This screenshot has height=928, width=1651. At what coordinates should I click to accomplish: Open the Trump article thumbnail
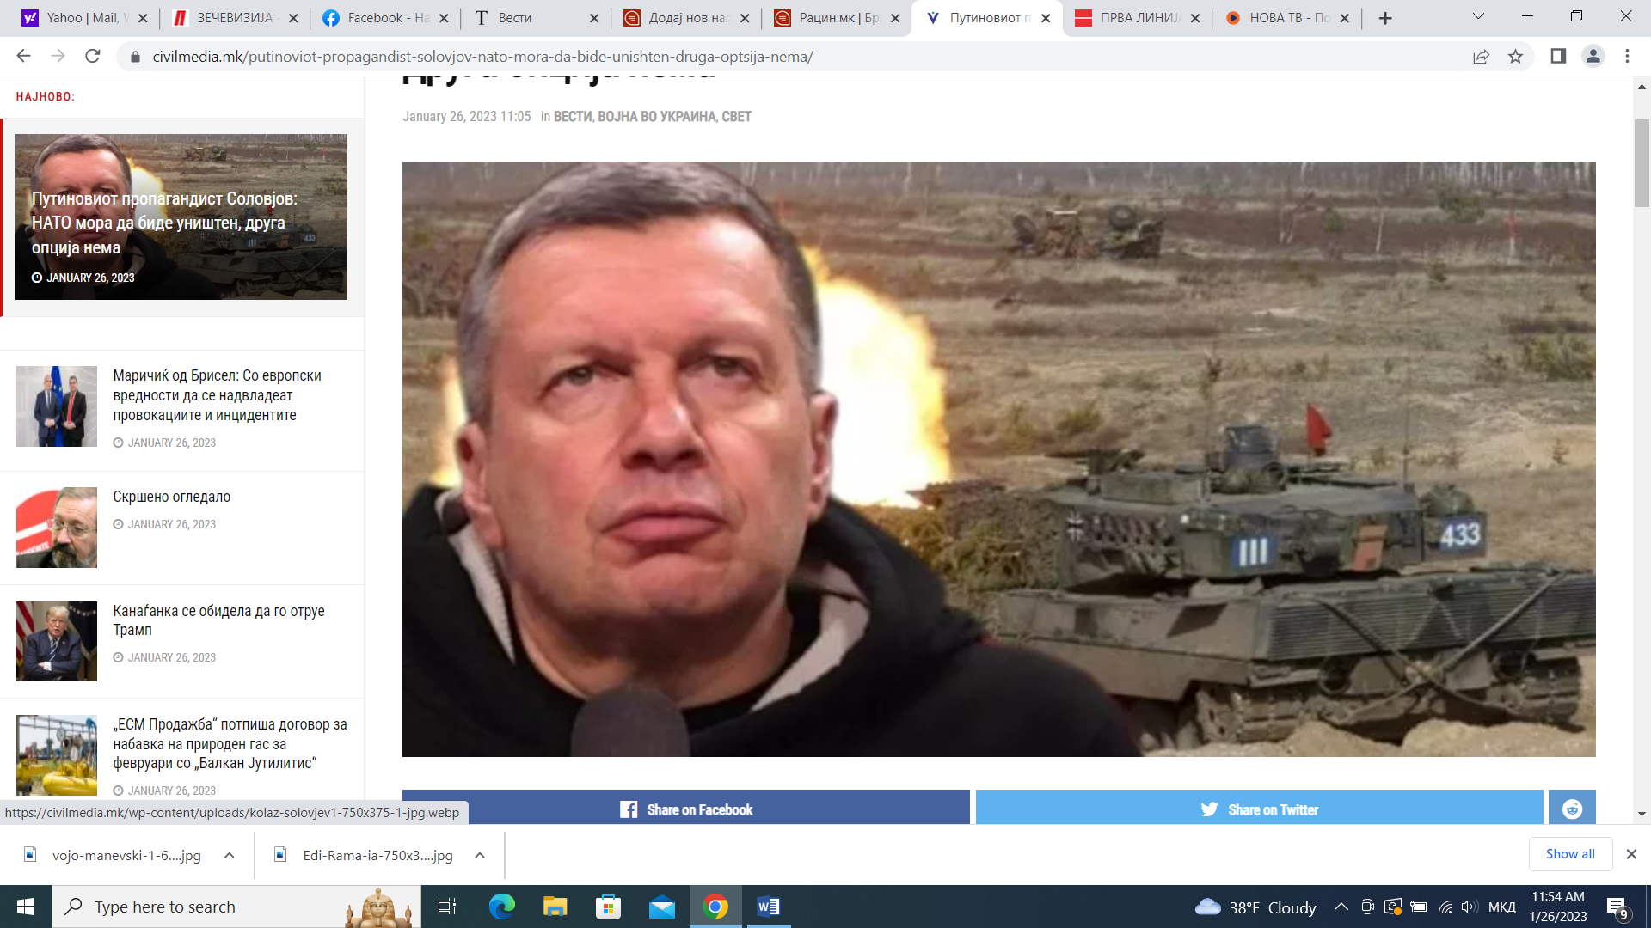[57, 641]
